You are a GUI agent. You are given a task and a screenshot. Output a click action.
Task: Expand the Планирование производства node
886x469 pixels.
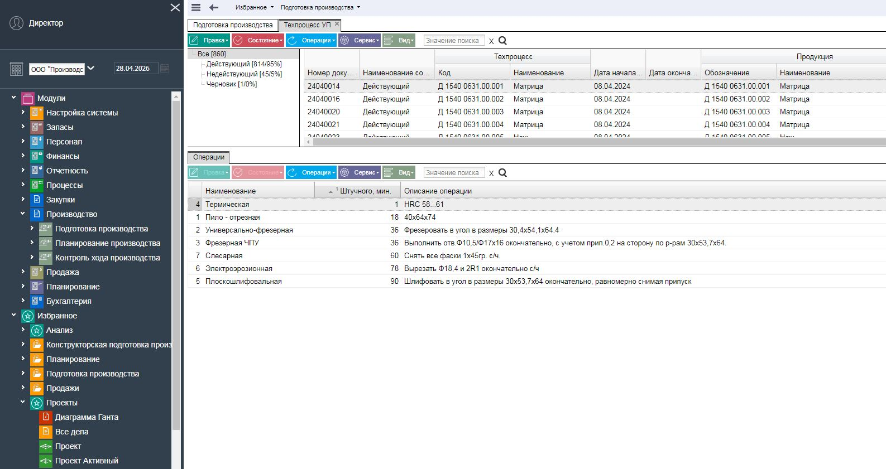(32, 243)
